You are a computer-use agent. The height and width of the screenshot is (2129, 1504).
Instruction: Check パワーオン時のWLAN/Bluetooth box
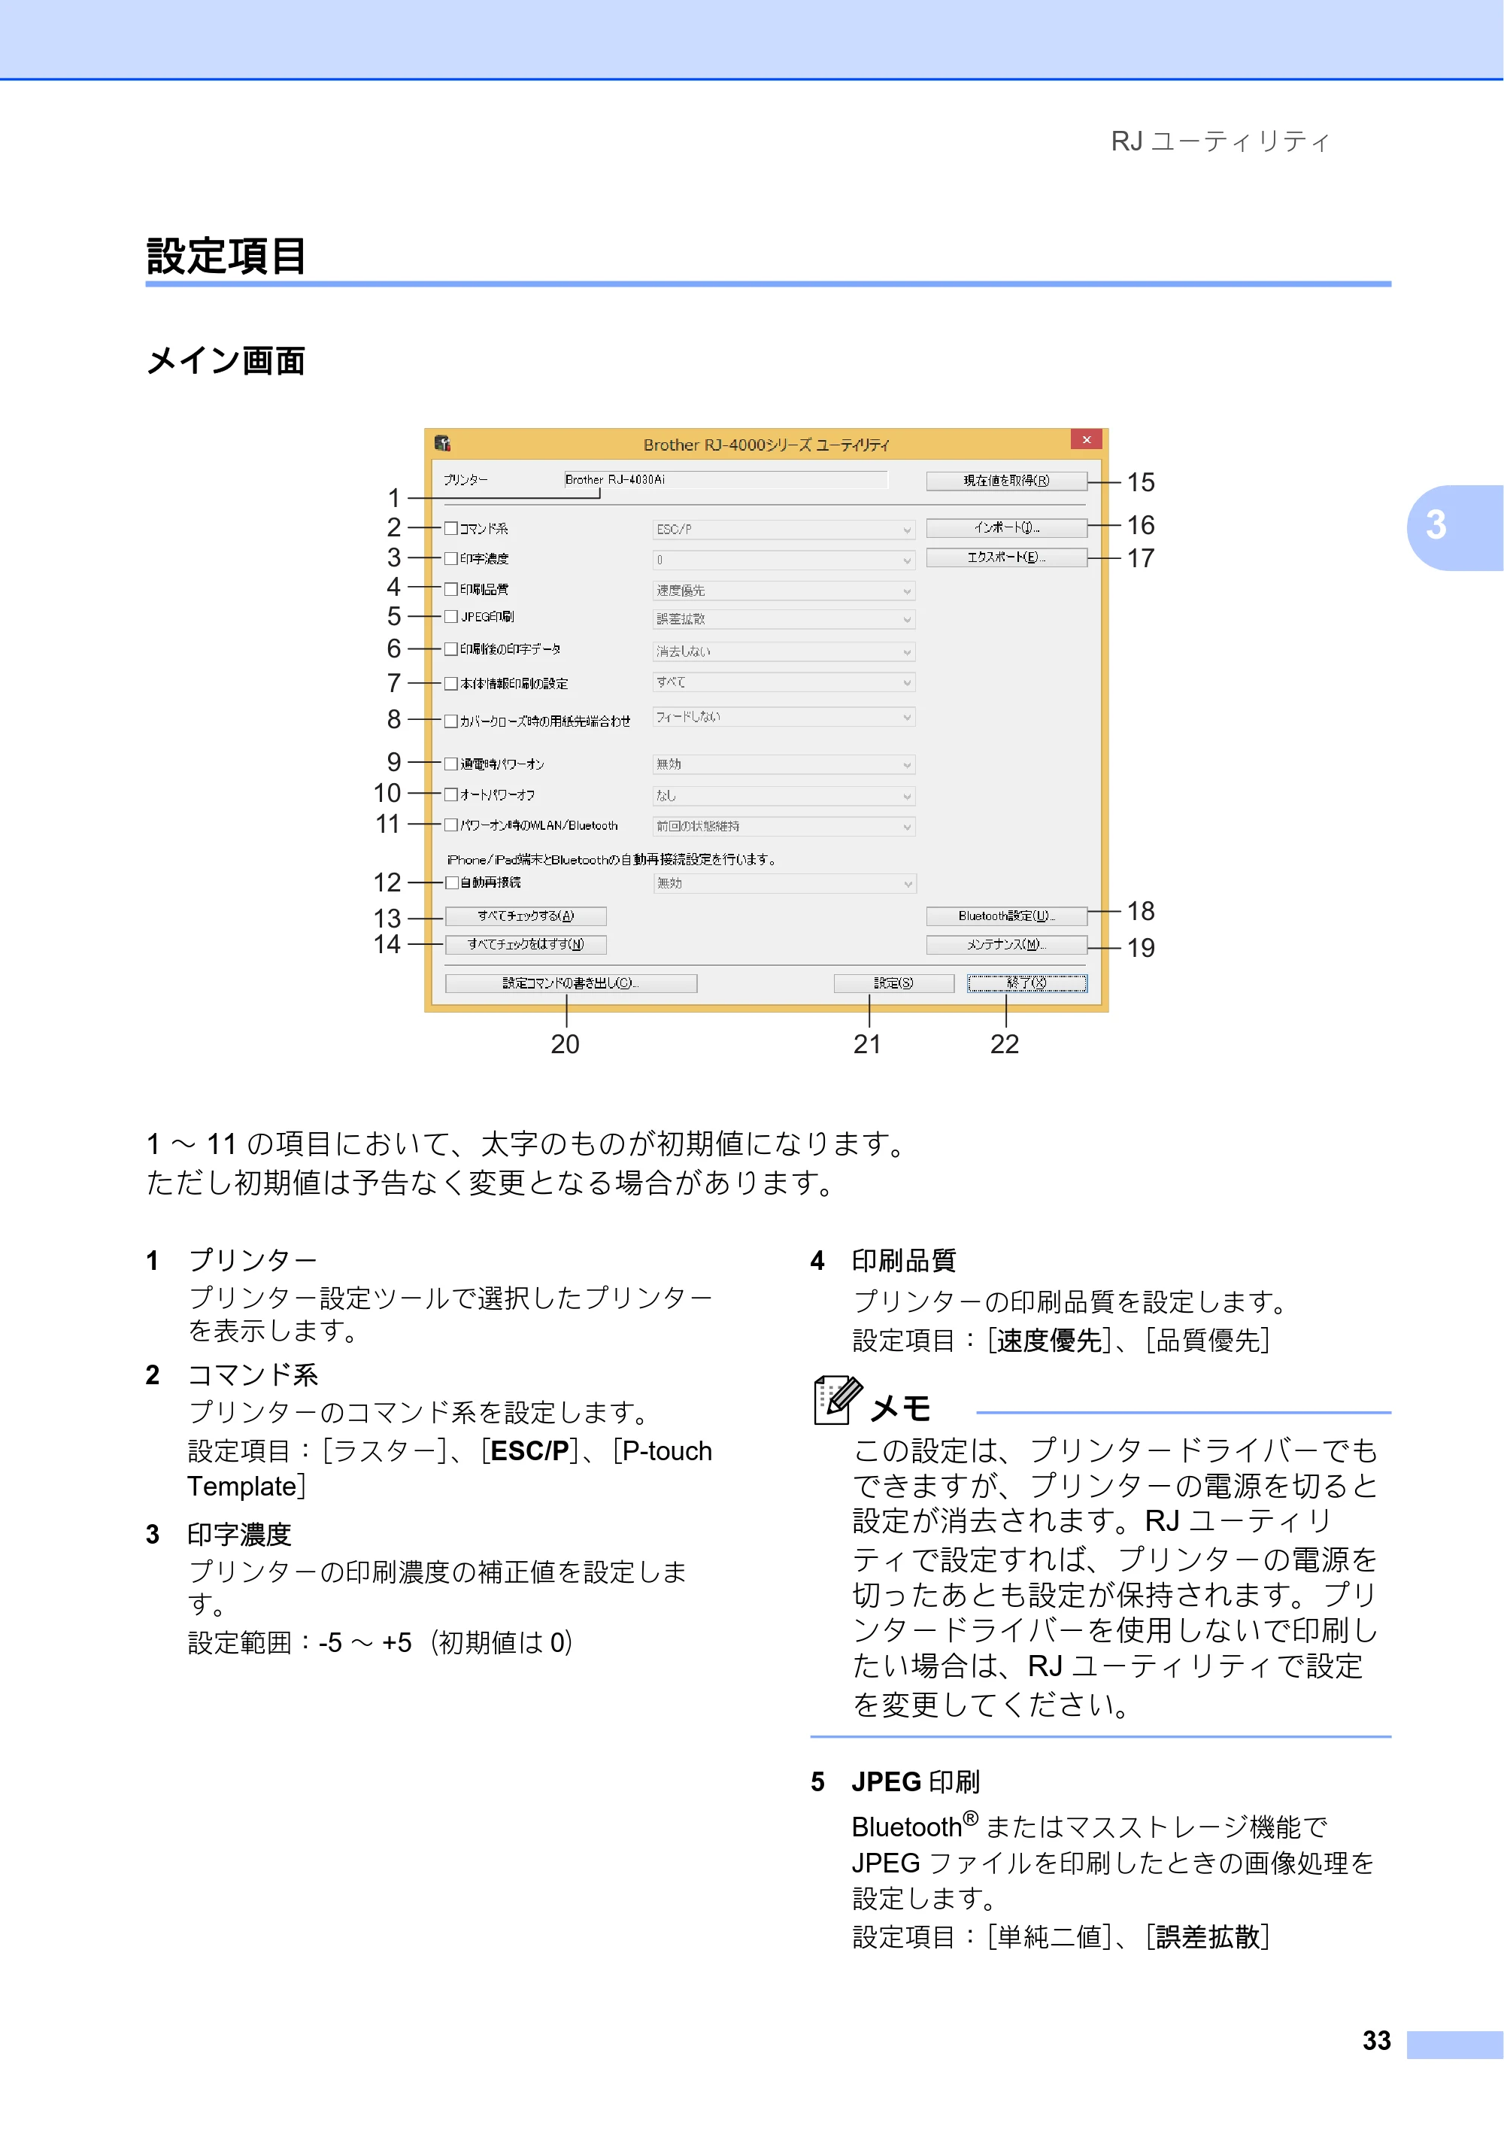pos(451,825)
